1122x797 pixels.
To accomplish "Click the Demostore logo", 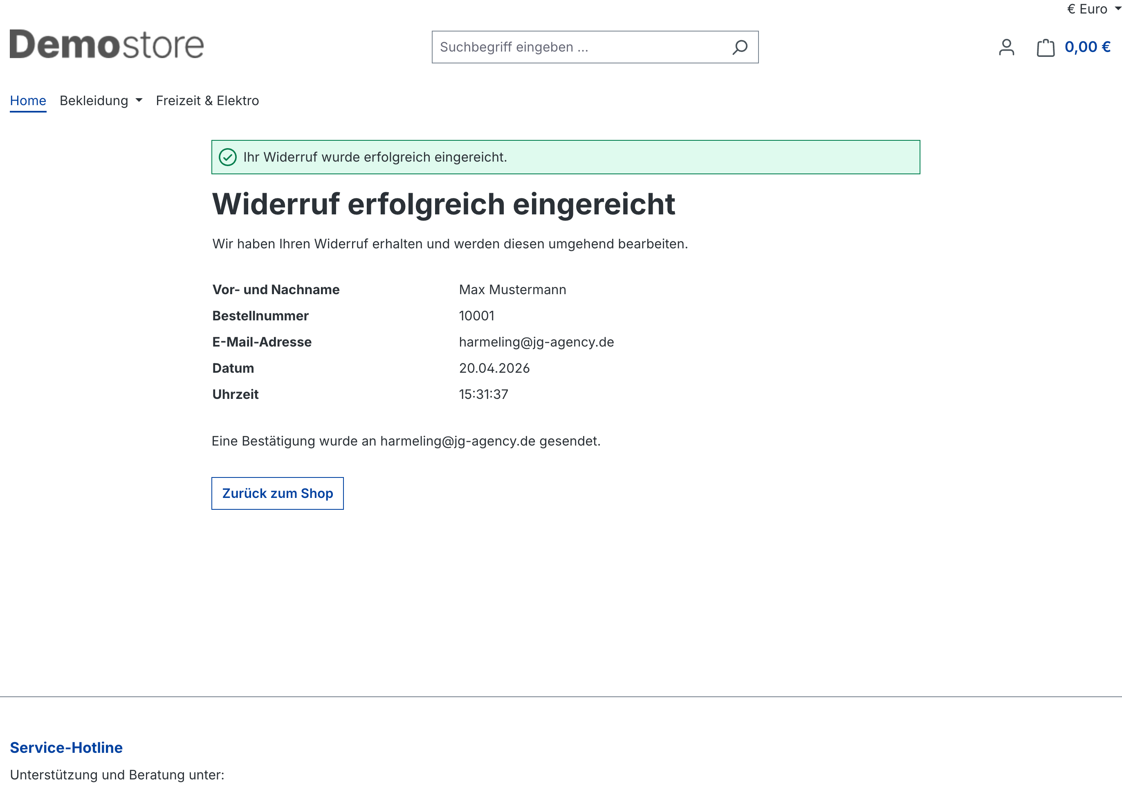I will (106, 44).
